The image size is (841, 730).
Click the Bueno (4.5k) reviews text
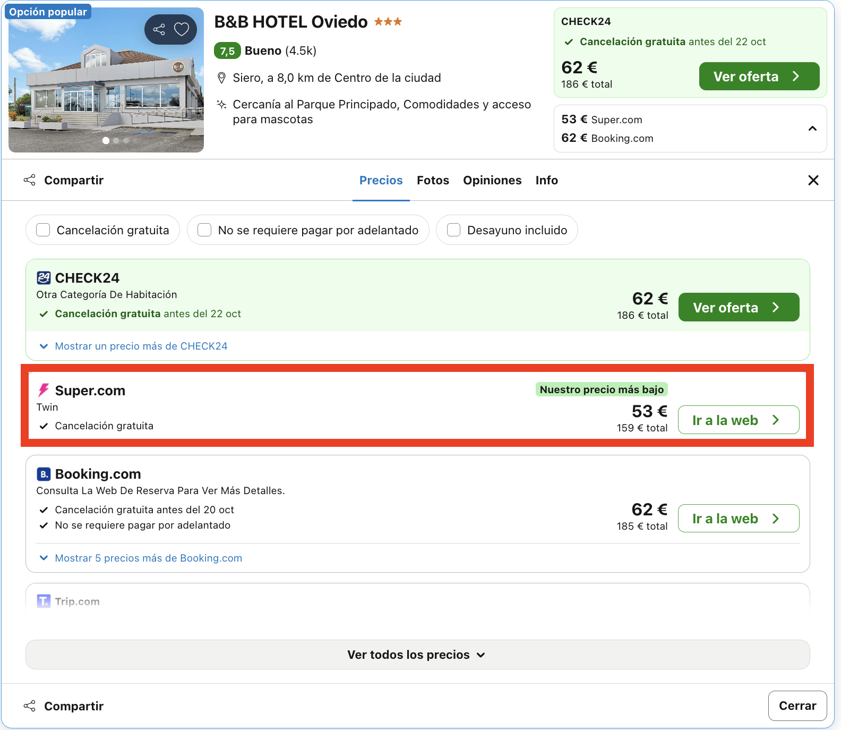click(280, 50)
